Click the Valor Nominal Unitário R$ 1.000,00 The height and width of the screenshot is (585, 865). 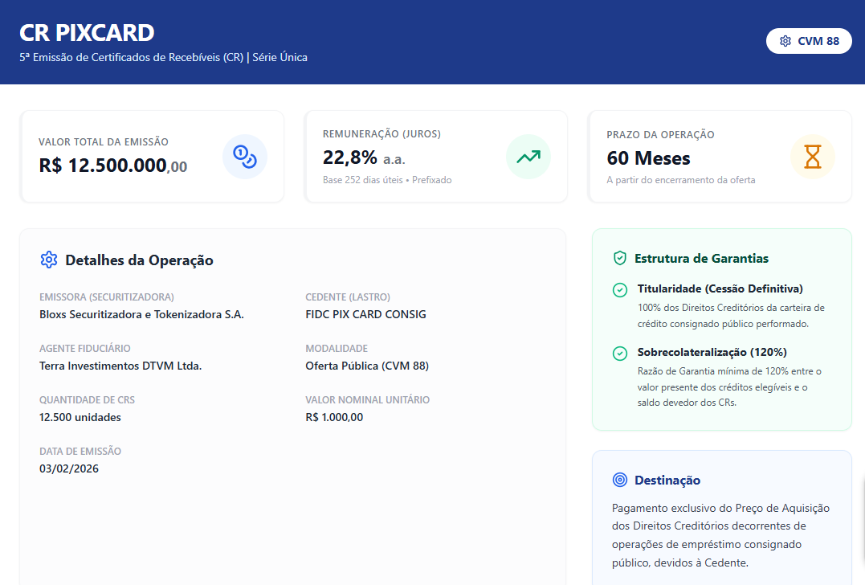334,417
